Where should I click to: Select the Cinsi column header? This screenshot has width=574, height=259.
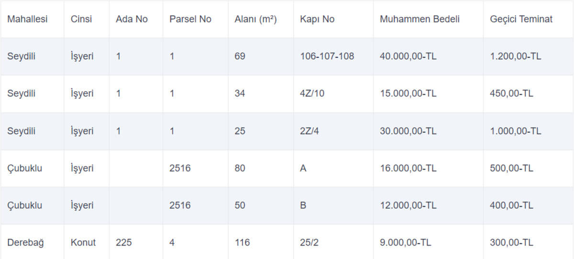pyautogui.click(x=87, y=19)
